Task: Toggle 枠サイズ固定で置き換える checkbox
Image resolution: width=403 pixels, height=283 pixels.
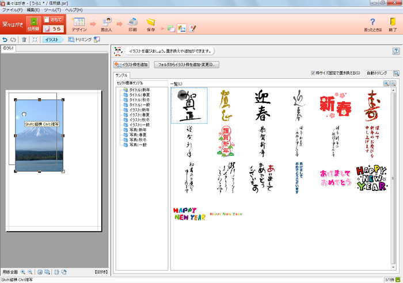Action: click(x=313, y=73)
